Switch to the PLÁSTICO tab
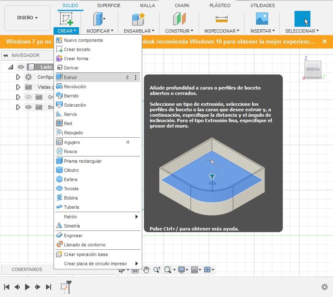The image size is (333, 297). click(x=220, y=5)
